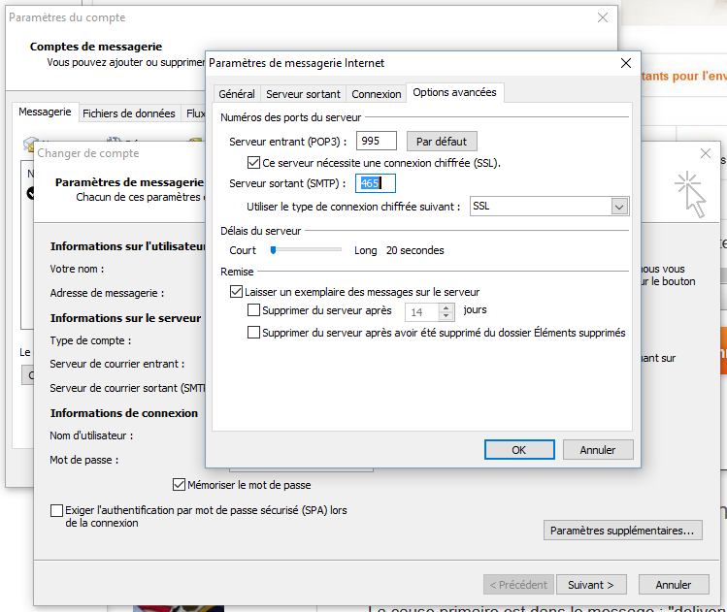Image resolution: width=727 pixels, height=612 pixels.
Task: Click 'Informations de connexion' heading
Action: (124, 413)
